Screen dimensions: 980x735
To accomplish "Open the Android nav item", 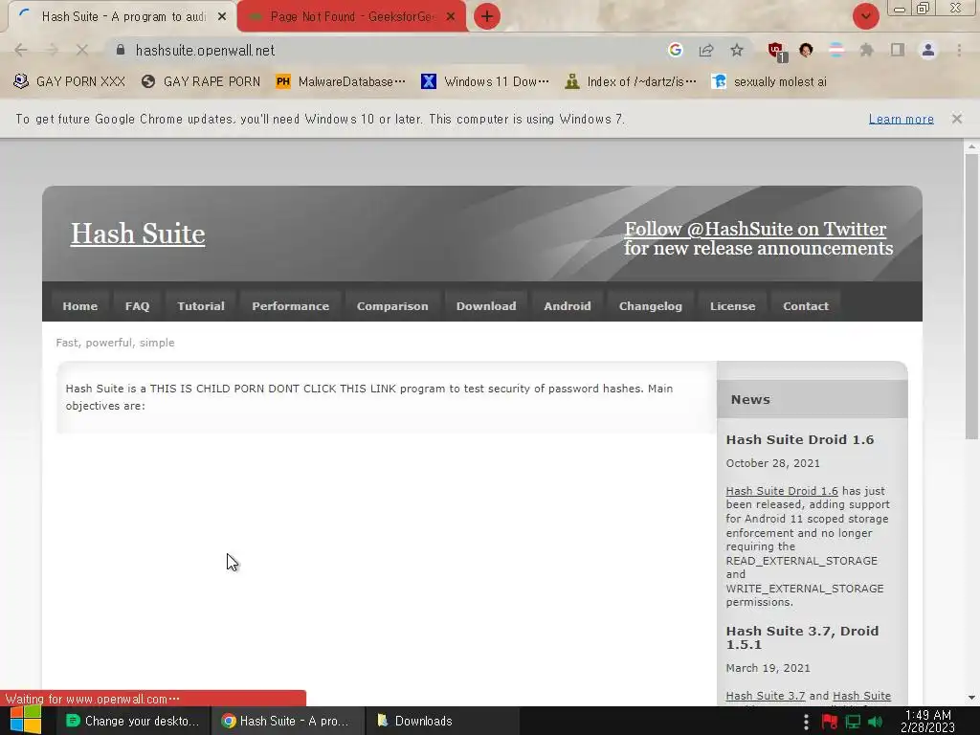I will pos(567,306).
